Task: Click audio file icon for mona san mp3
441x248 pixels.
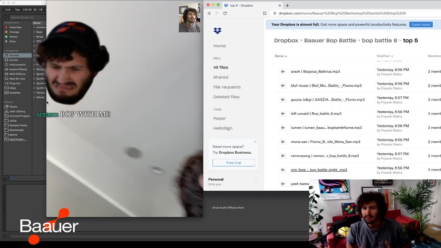Action: (x=283, y=142)
